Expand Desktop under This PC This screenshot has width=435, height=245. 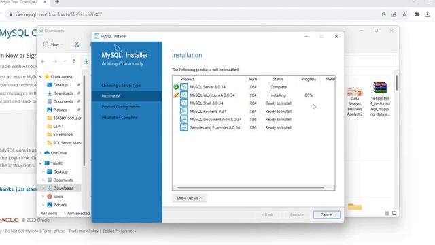click(x=43, y=171)
